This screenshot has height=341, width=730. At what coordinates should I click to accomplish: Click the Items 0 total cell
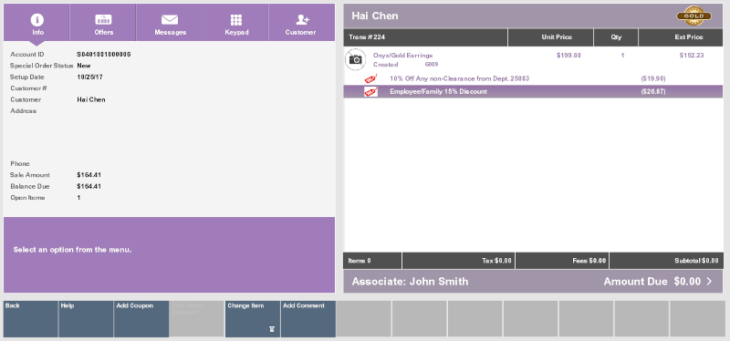(372, 261)
